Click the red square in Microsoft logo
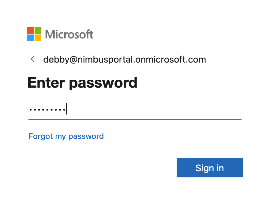Viewport: 270px width, 207px height. click(31, 31)
